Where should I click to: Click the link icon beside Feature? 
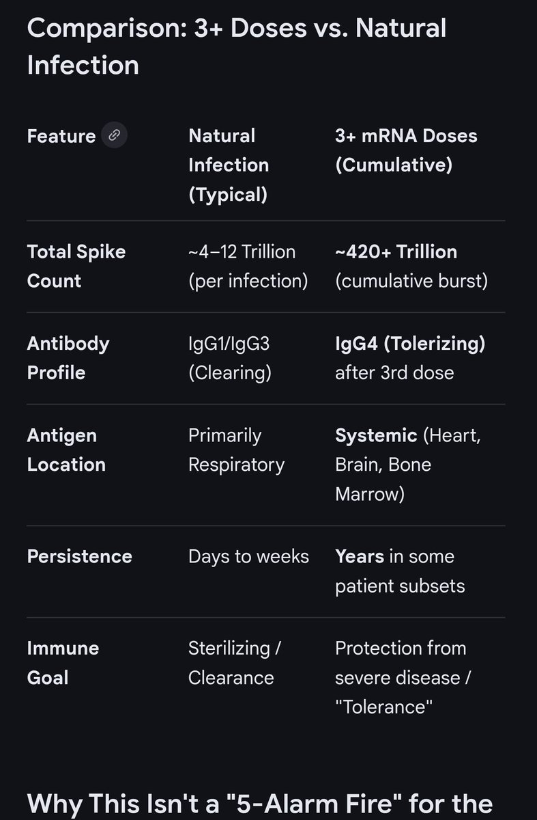tap(114, 135)
